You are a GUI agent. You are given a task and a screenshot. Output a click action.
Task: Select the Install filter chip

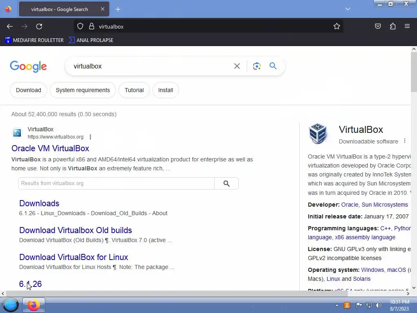(165, 90)
